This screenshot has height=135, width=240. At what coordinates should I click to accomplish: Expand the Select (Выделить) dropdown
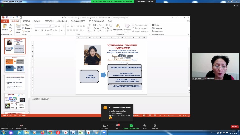[158, 31]
